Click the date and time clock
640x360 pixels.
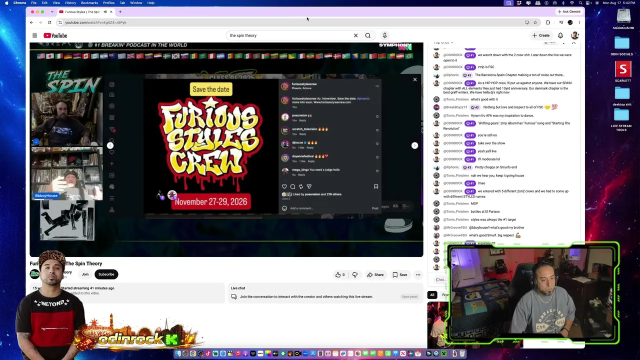618,3
